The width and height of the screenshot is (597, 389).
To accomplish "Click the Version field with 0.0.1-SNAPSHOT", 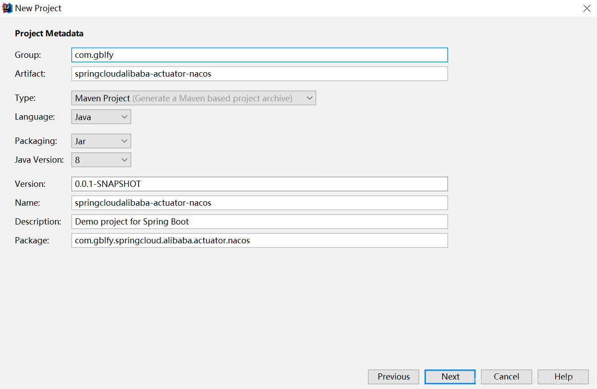I will (x=259, y=184).
